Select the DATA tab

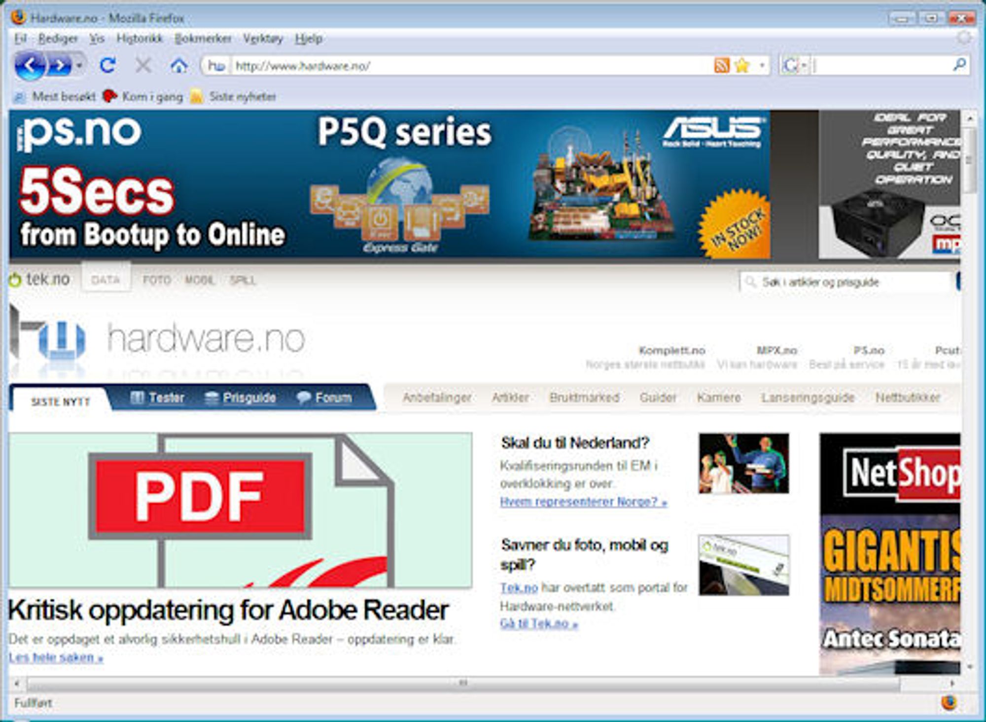pyautogui.click(x=106, y=280)
